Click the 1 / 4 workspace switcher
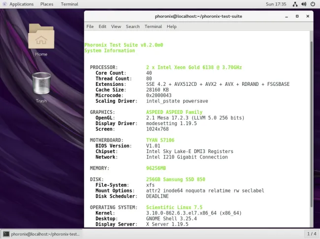This screenshot has height=239, width=320. pos(311,234)
